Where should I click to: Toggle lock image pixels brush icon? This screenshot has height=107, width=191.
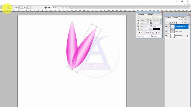172,23
